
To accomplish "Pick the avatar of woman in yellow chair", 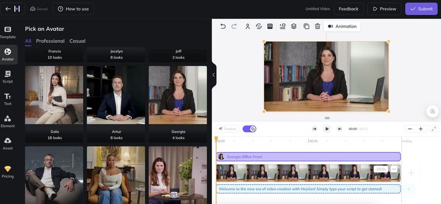I will [116, 175].
